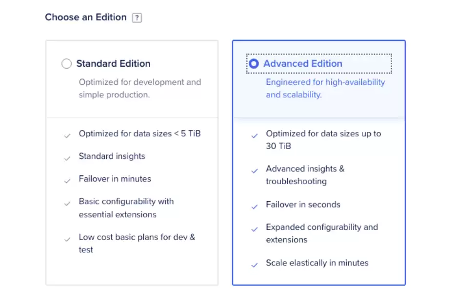474x303 pixels.
Task: Click the Engineered for high-availability description
Action: 325,88
